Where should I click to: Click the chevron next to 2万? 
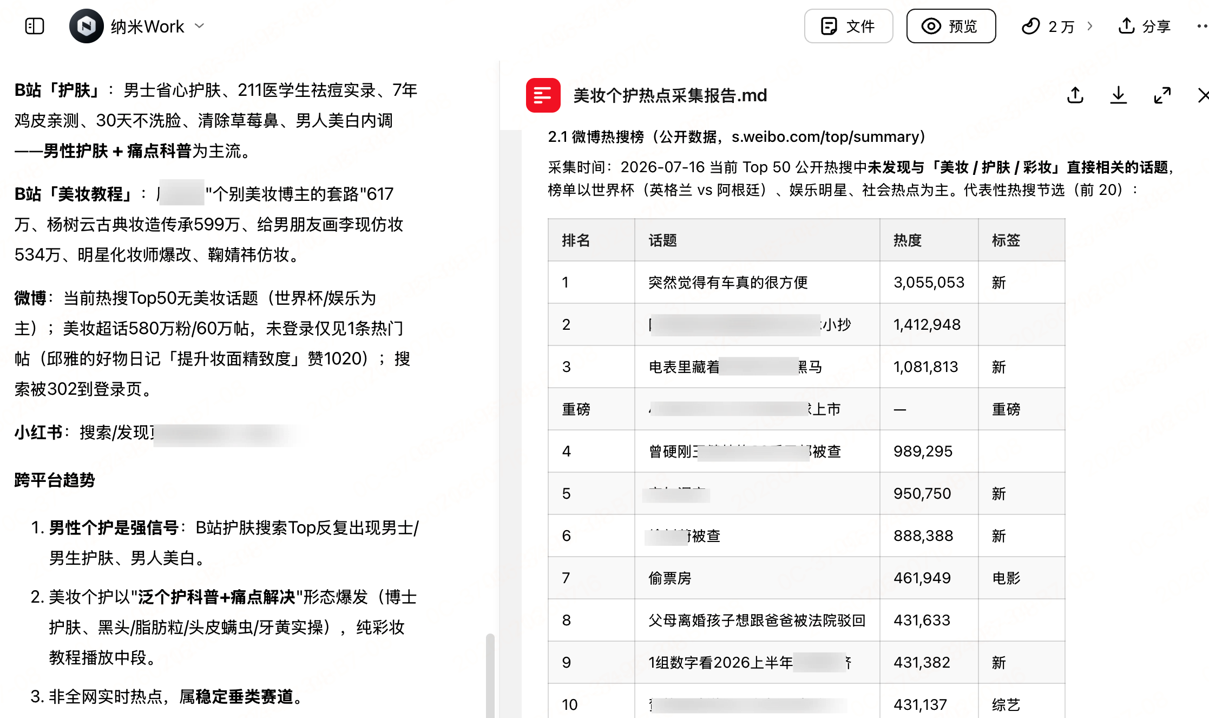coord(1089,26)
